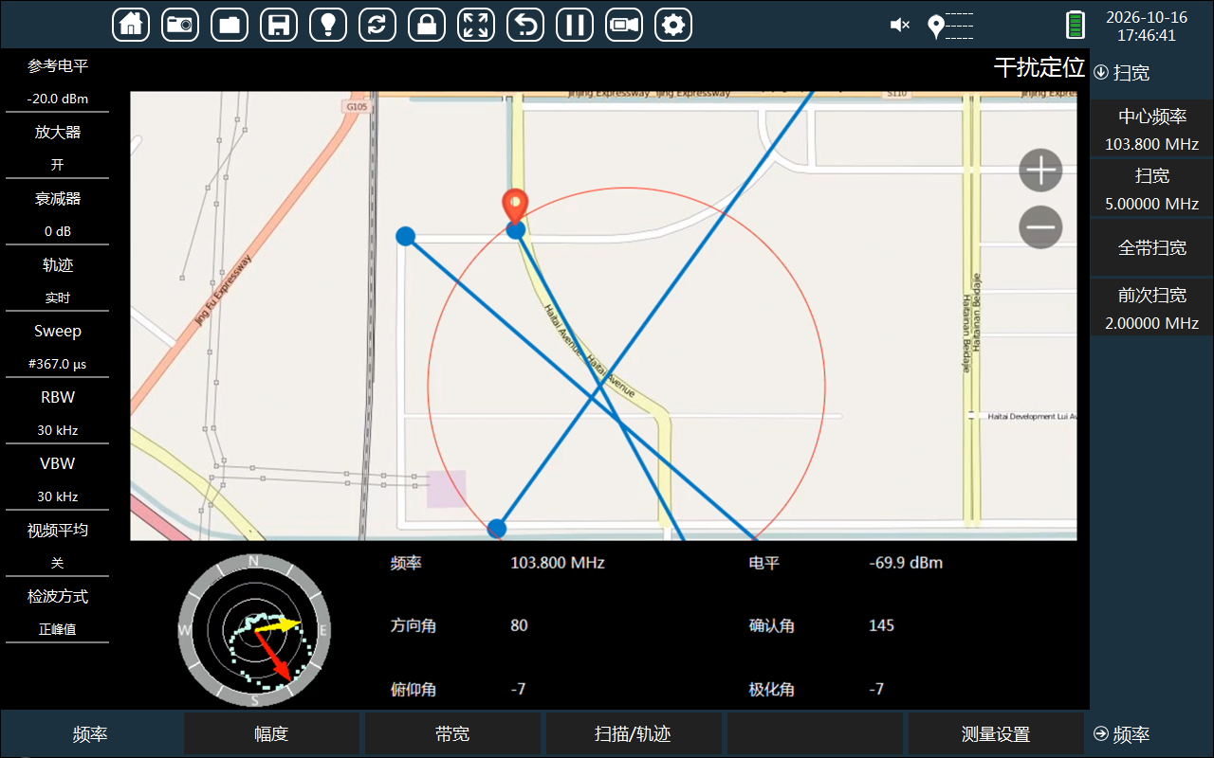Save with the floppy disk icon

click(279, 25)
